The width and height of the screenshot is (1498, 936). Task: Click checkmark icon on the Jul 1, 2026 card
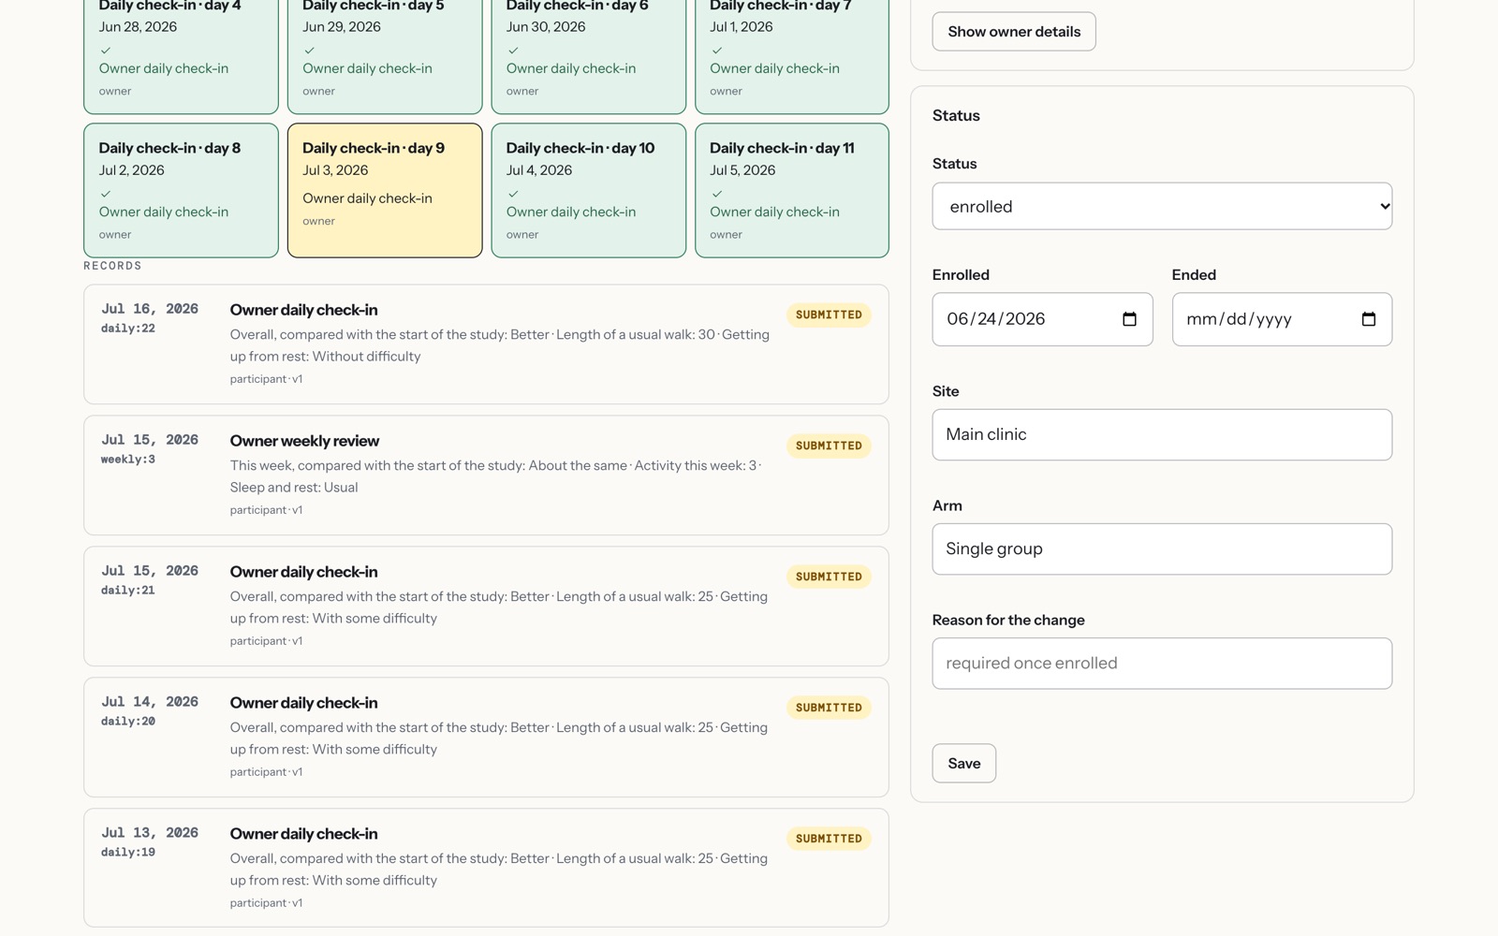click(x=716, y=51)
